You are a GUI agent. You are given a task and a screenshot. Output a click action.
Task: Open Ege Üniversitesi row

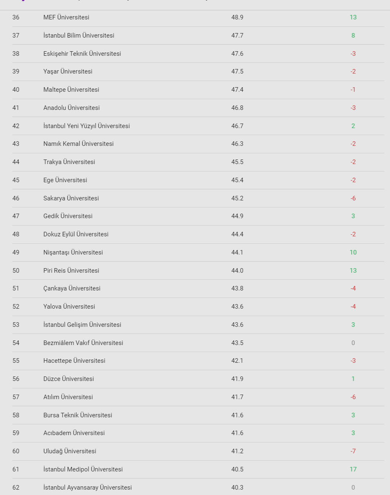pyautogui.click(x=65, y=180)
